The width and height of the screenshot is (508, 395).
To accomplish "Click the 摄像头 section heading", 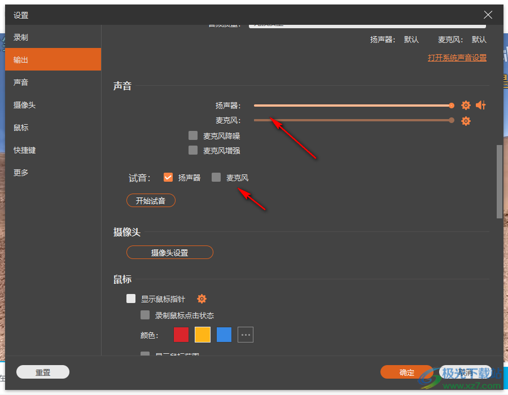I will click(126, 232).
